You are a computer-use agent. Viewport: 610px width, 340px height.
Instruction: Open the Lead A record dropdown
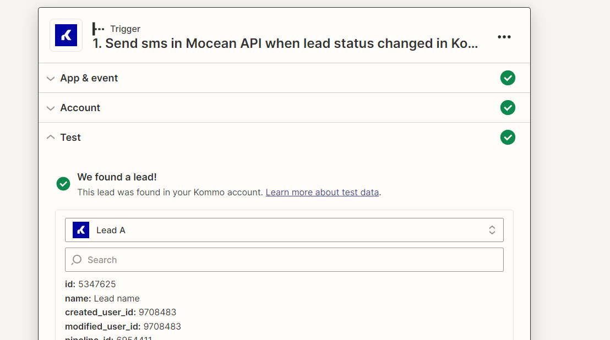(284, 229)
